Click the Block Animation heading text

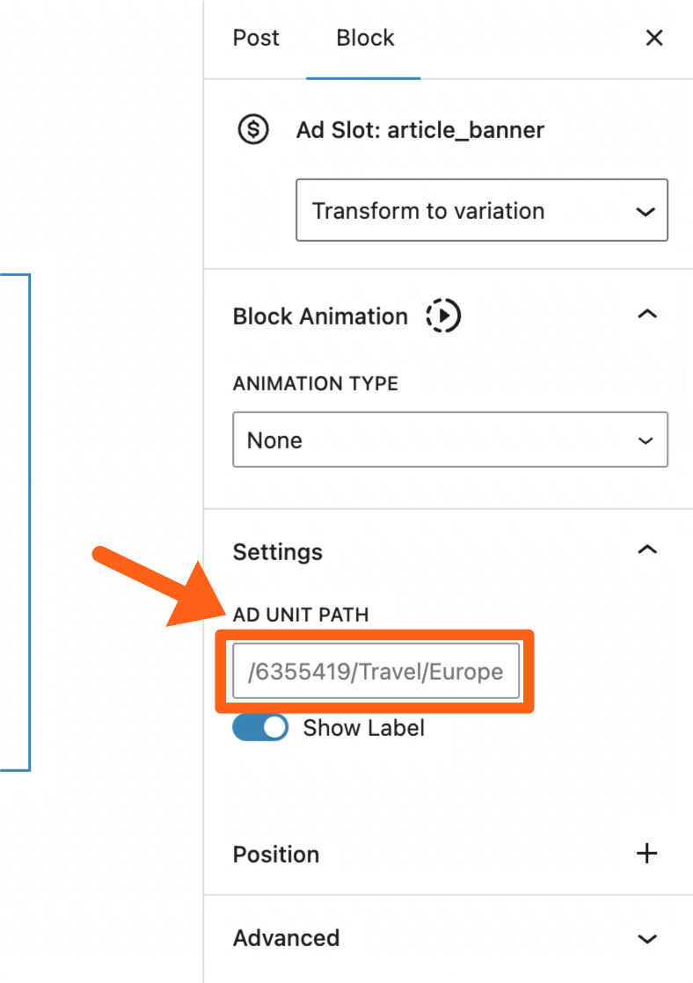pos(320,317)
